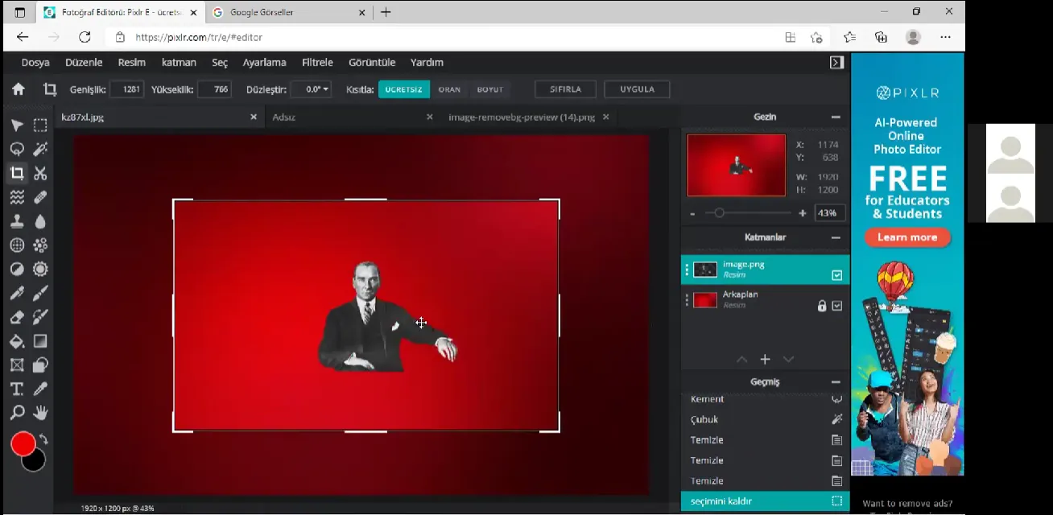Open the Dosya menu
This screenshot has width=1053, height=515.
tap(35, 62)
